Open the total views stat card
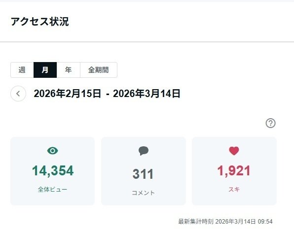The width and height of the screenshot is (294, 230). click(x=52, y=171)
